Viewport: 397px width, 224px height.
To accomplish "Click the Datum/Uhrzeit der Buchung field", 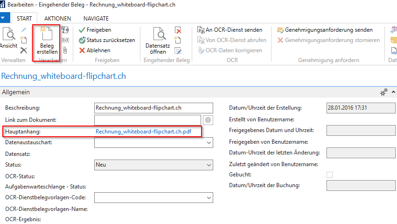I will [361, 185].
